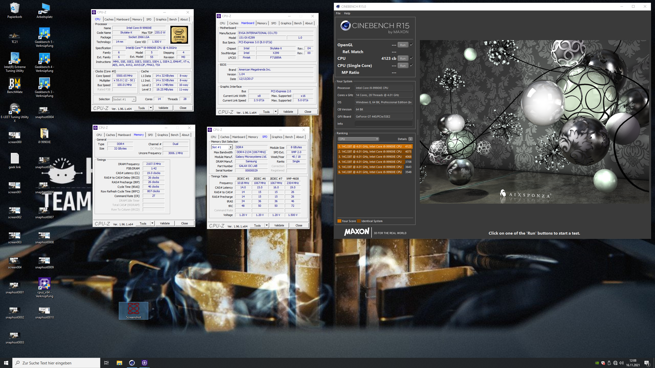Viewport: 655px width, 368px height.
Task: Open Tools dropdown arrow in SPD window
Action: pos(267,225)
